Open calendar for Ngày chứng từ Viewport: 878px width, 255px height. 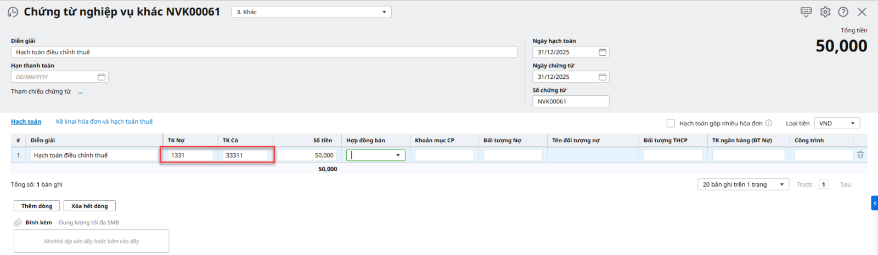tap(602, 77)
